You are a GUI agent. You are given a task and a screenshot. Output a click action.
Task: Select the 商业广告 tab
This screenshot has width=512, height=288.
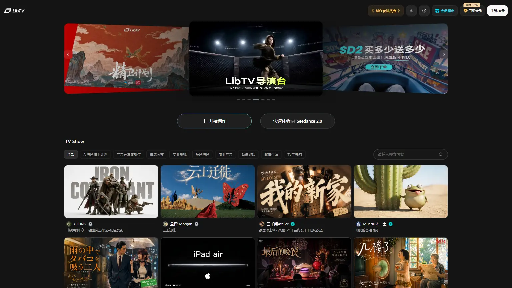click(225, 154)
